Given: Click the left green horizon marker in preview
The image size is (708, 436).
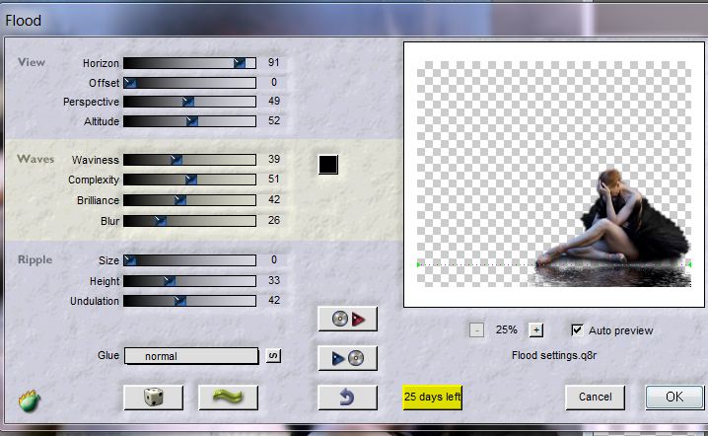Looking at the screenshot, I should click(418, 264).
